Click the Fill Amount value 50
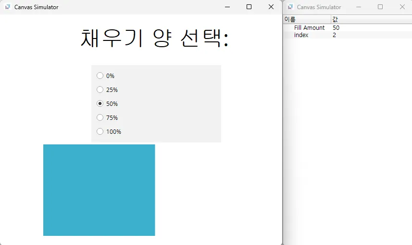 (x=336, y=28)
